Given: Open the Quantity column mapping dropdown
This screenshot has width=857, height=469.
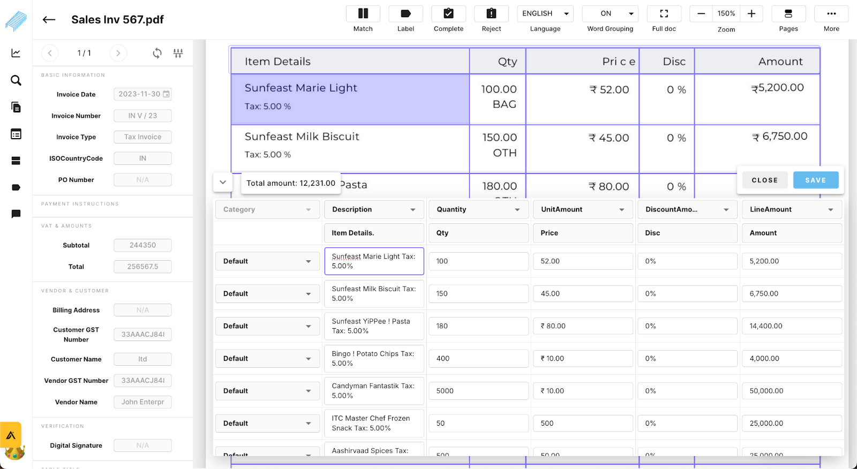Looking at the screenshot, I should pyautogui.click(x=478, y=210).
